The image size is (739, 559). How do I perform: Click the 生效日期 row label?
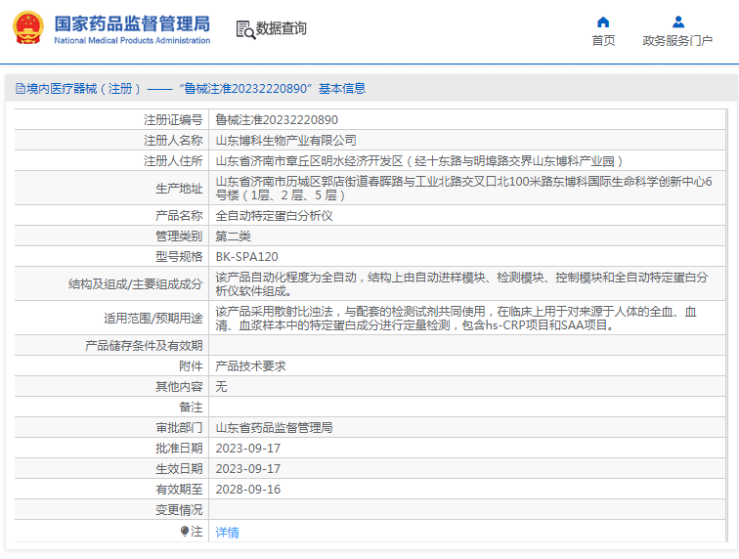[x=179, y=469]
